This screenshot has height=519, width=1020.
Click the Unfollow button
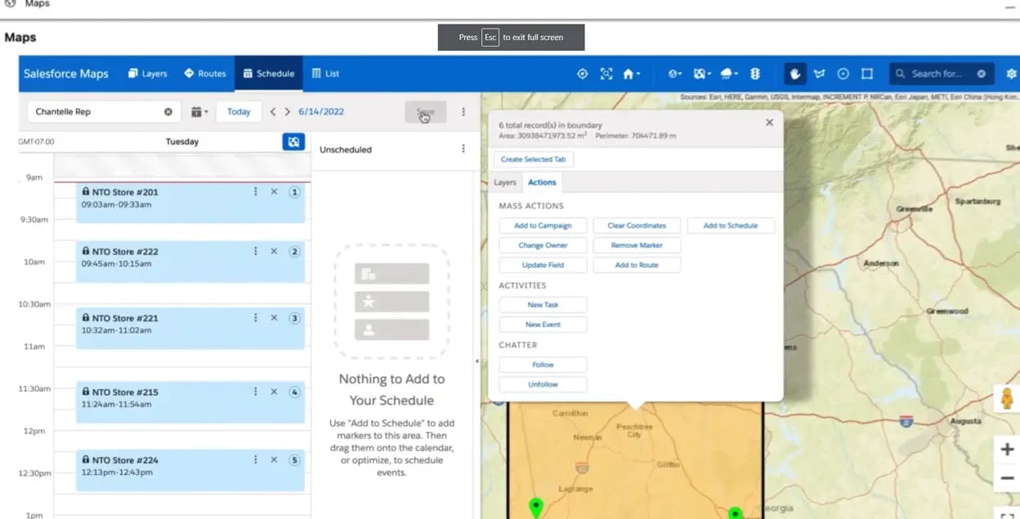[x=543, y=384]
